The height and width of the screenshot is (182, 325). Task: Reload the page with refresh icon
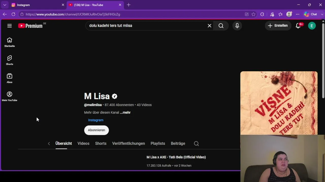tap(13, 14)
